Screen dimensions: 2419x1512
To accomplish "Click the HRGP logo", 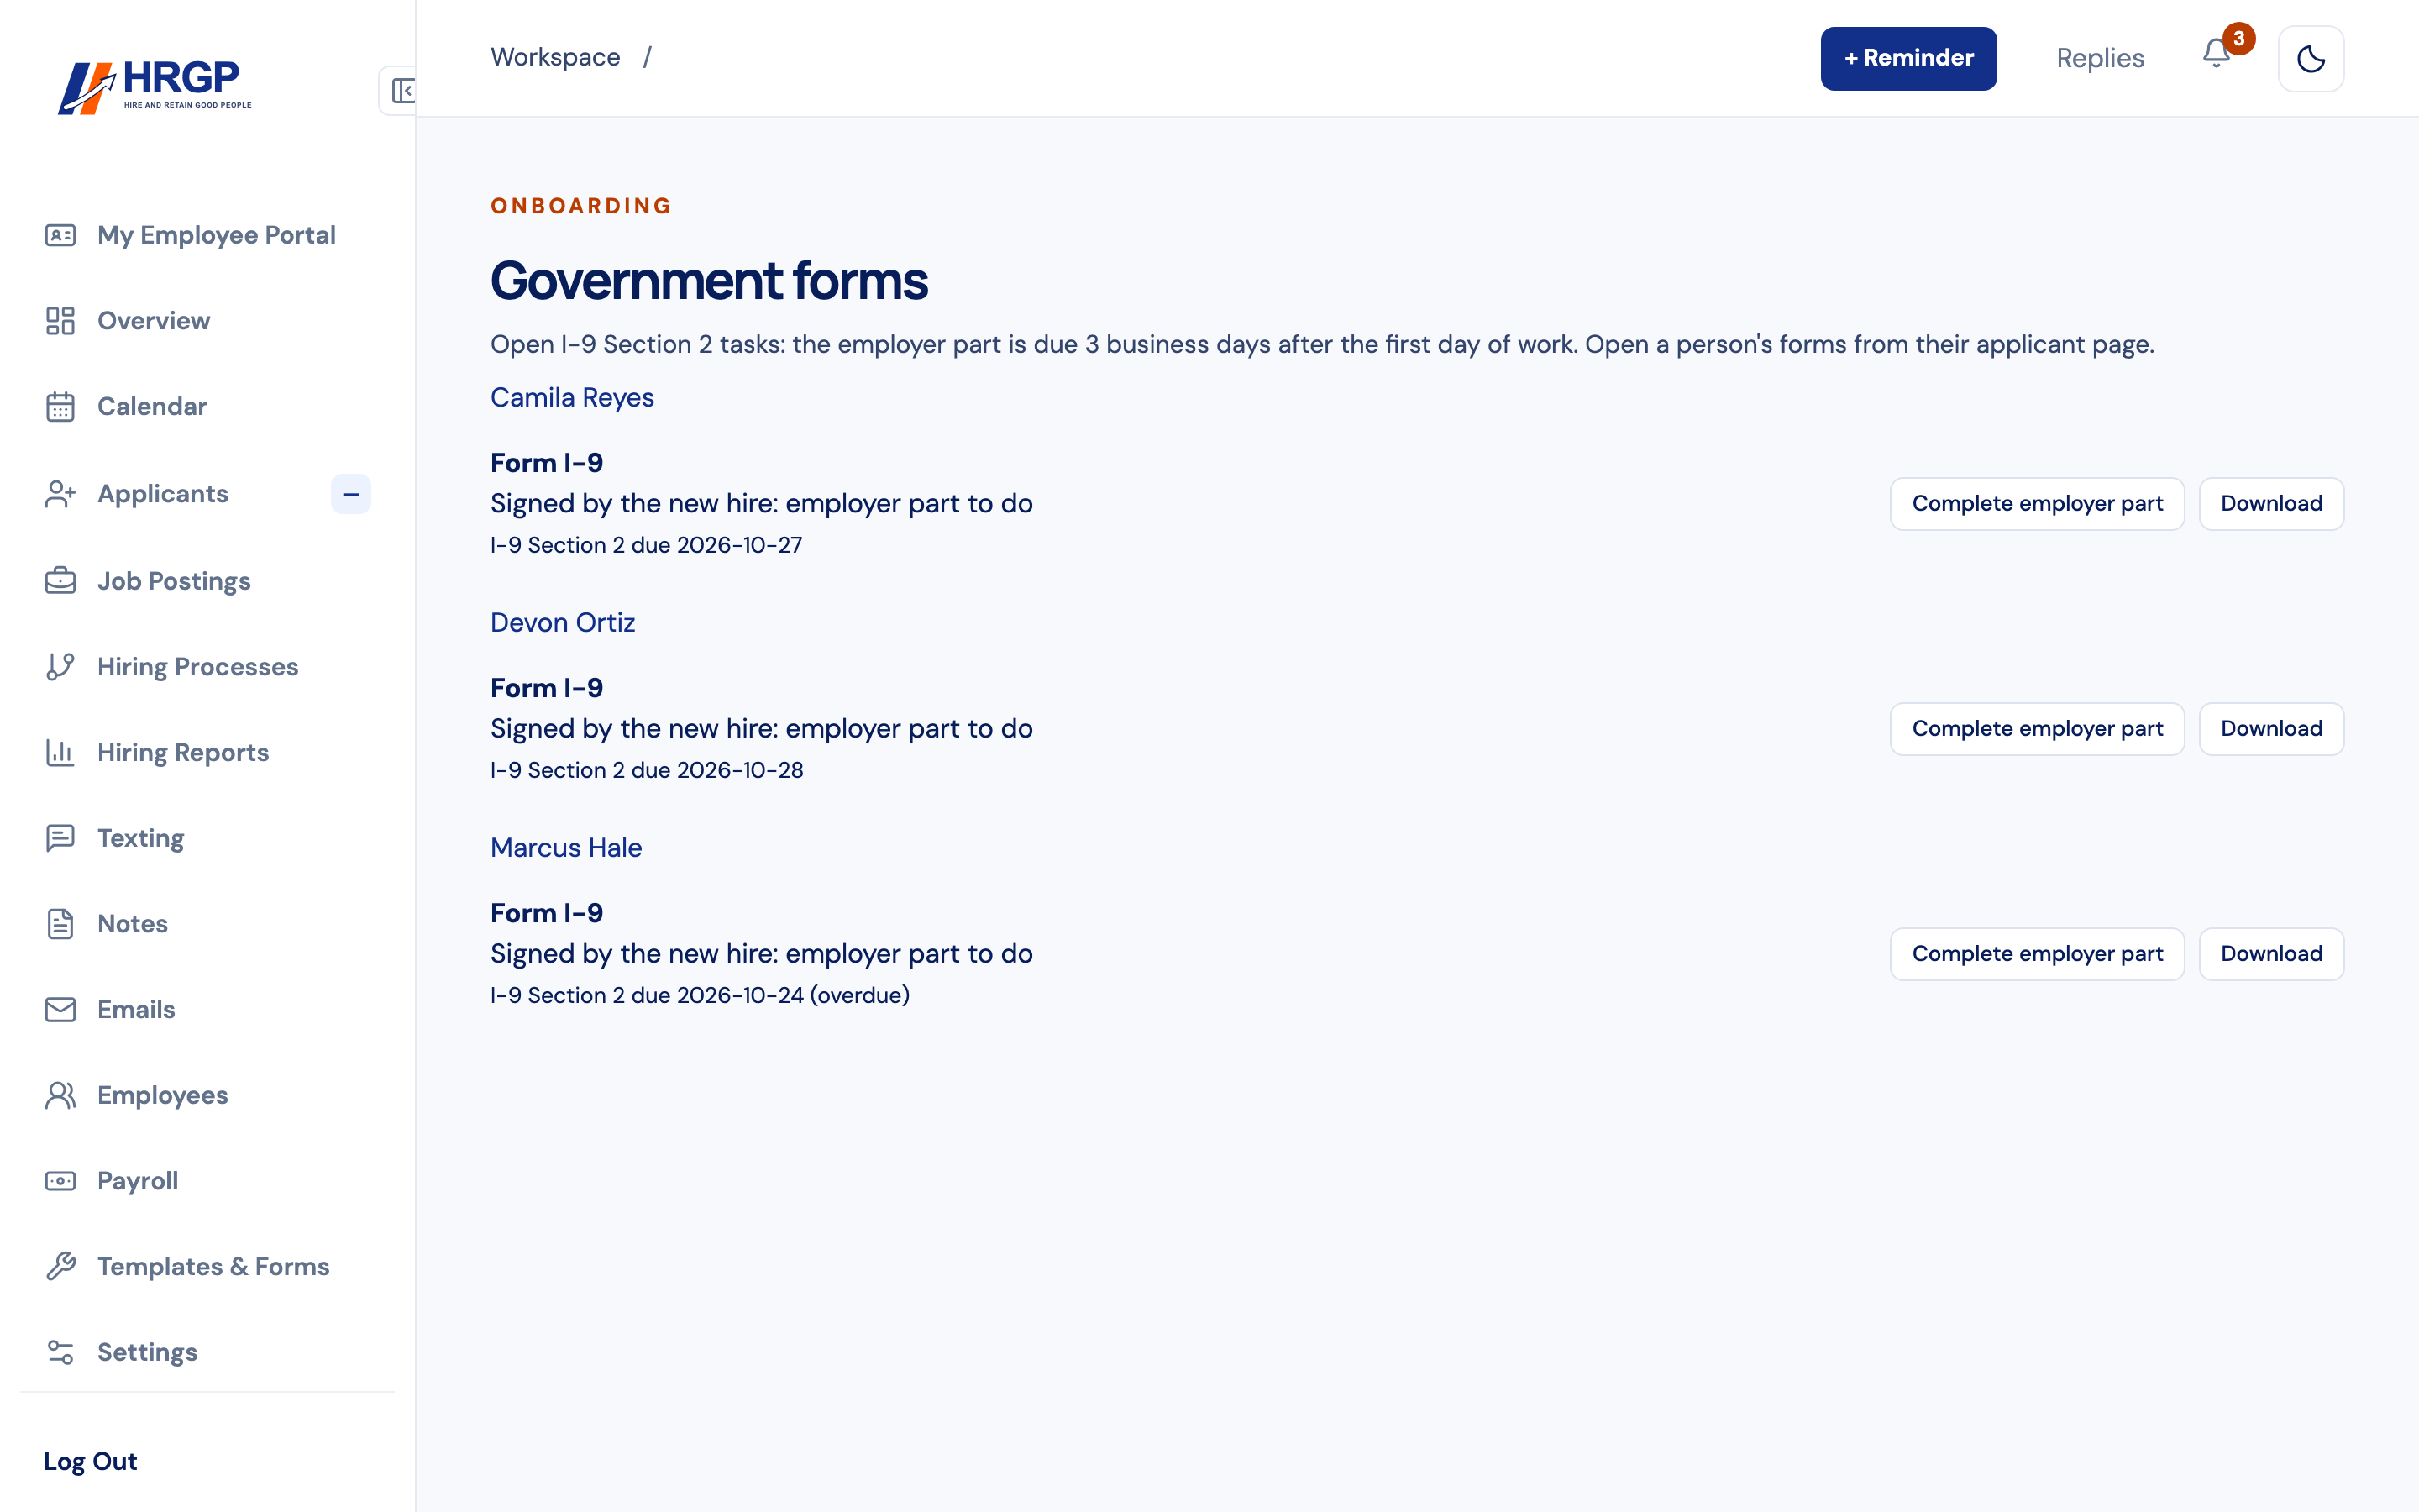I will [155, 87].
